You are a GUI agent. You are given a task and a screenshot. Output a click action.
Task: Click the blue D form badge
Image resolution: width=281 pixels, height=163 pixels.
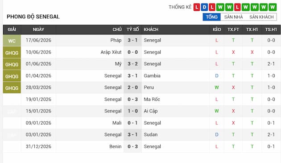coord(204,7)
